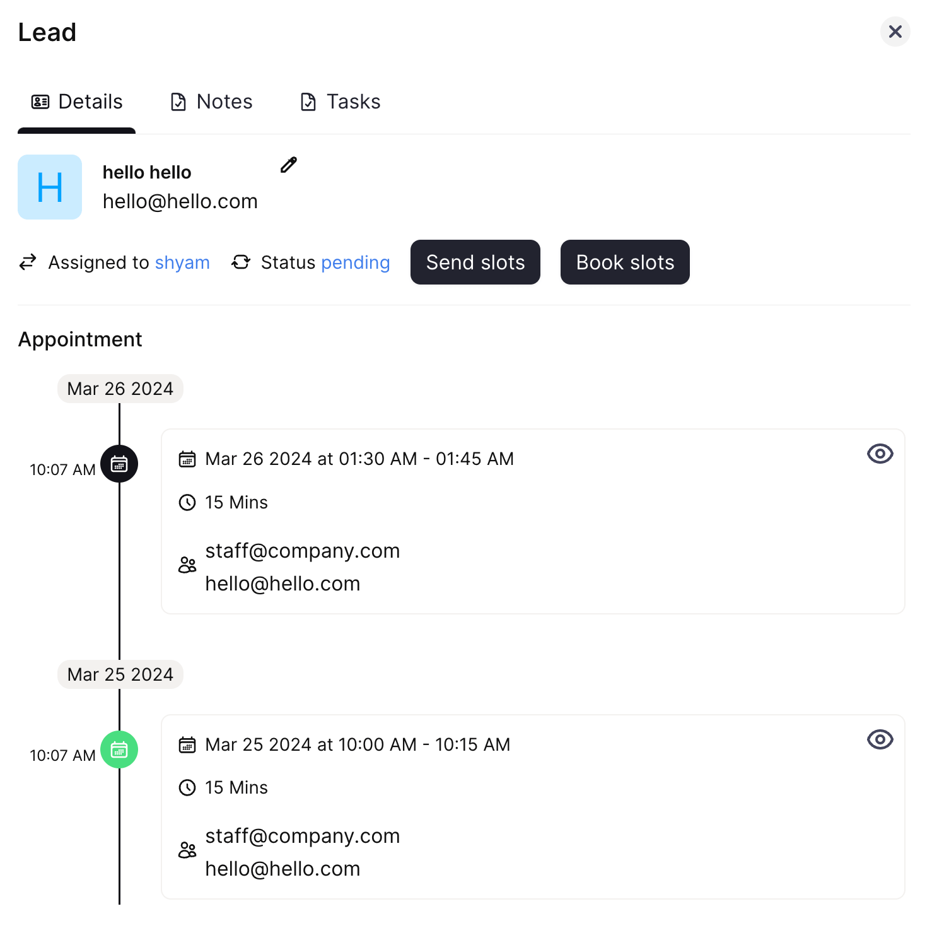
Task: View the Mar 25 appointment via eye icon
Action: click(x=880, y=739)
